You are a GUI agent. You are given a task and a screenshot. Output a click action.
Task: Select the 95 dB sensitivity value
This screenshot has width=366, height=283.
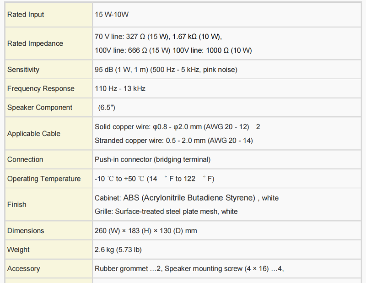pyautogui.click(x=166, y=70)
